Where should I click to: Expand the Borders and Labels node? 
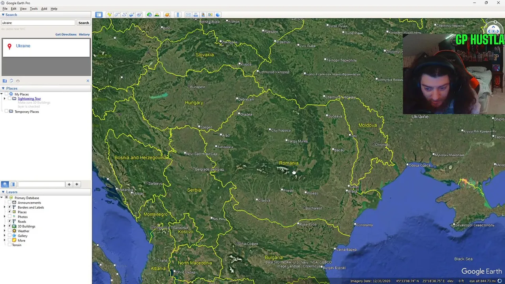click(x=5, y=207)
